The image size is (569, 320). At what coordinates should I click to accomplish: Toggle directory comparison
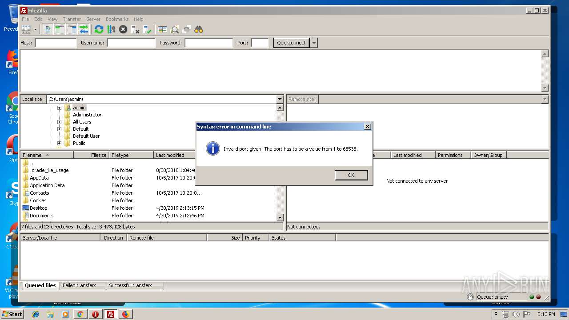click(x=175, y=29)
